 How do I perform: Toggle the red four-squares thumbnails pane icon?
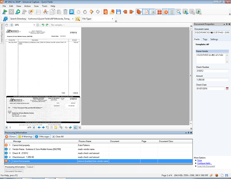pyautogui.click(x=159, y=12)
